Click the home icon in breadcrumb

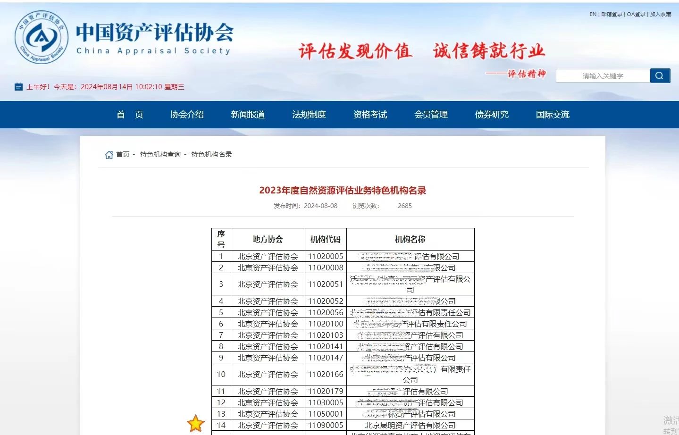click(109, 155)
